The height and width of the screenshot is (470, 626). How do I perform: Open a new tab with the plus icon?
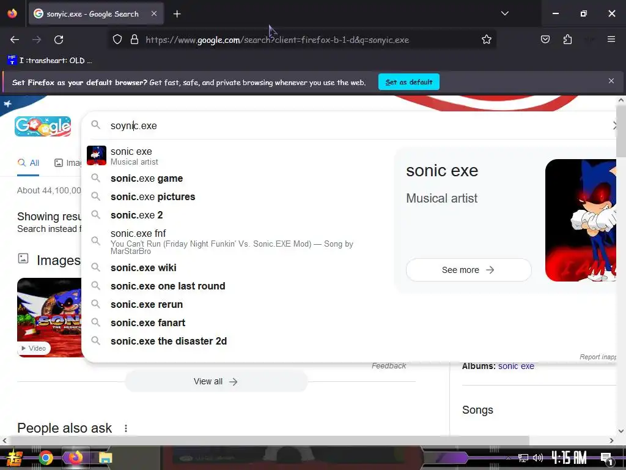177,14
